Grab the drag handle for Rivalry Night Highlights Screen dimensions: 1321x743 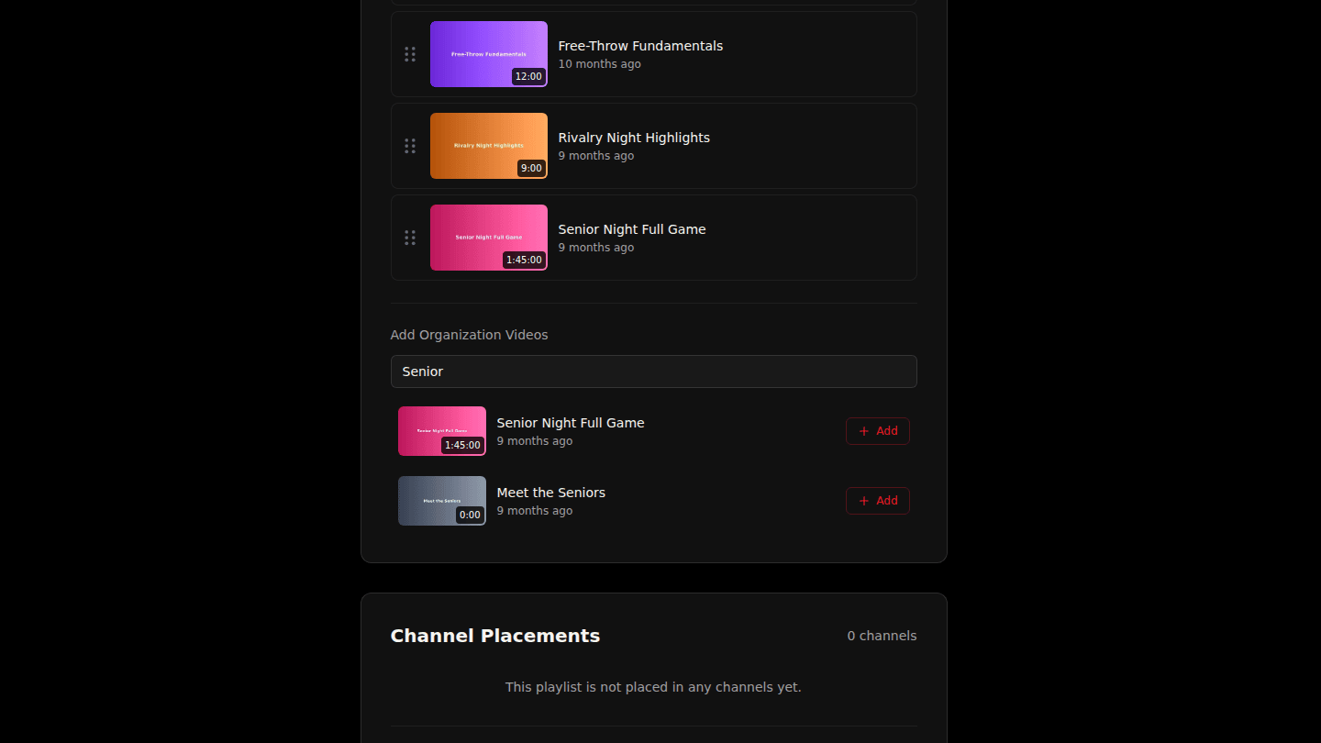coord(410,146)
